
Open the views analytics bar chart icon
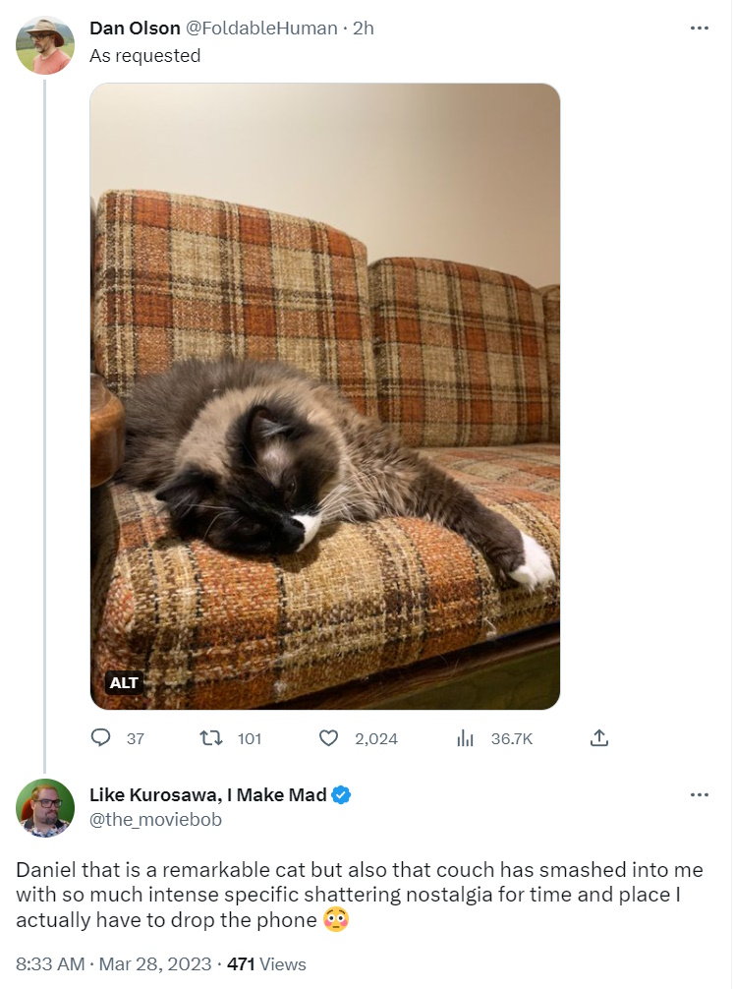tap(466, 737)
